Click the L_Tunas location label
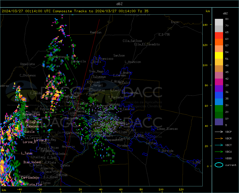239x193 pixels. [27, 153]
